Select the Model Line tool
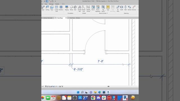 coord(84,9)
